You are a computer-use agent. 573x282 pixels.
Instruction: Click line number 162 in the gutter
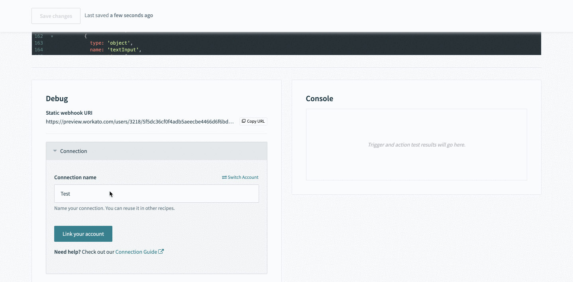[x=39, y=36]
